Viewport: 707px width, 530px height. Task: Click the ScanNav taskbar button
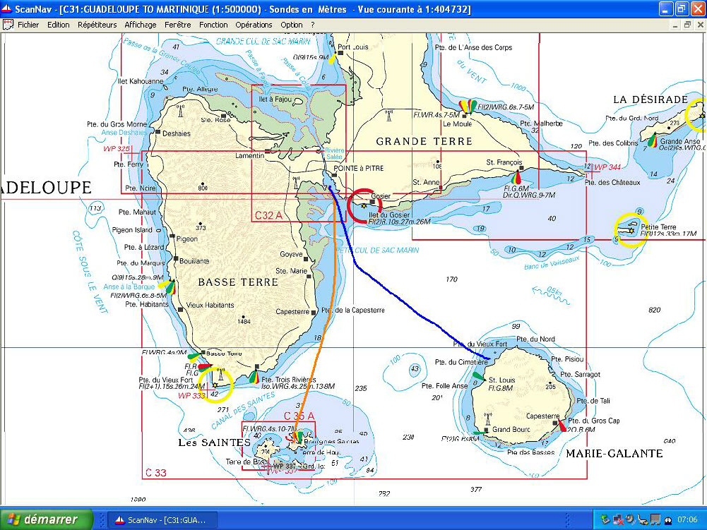[x=161, y=520]
